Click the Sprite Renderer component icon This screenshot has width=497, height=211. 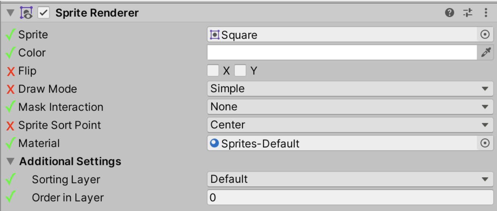[x=26, y=13]
